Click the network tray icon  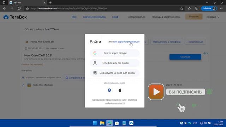coord(201,123)
